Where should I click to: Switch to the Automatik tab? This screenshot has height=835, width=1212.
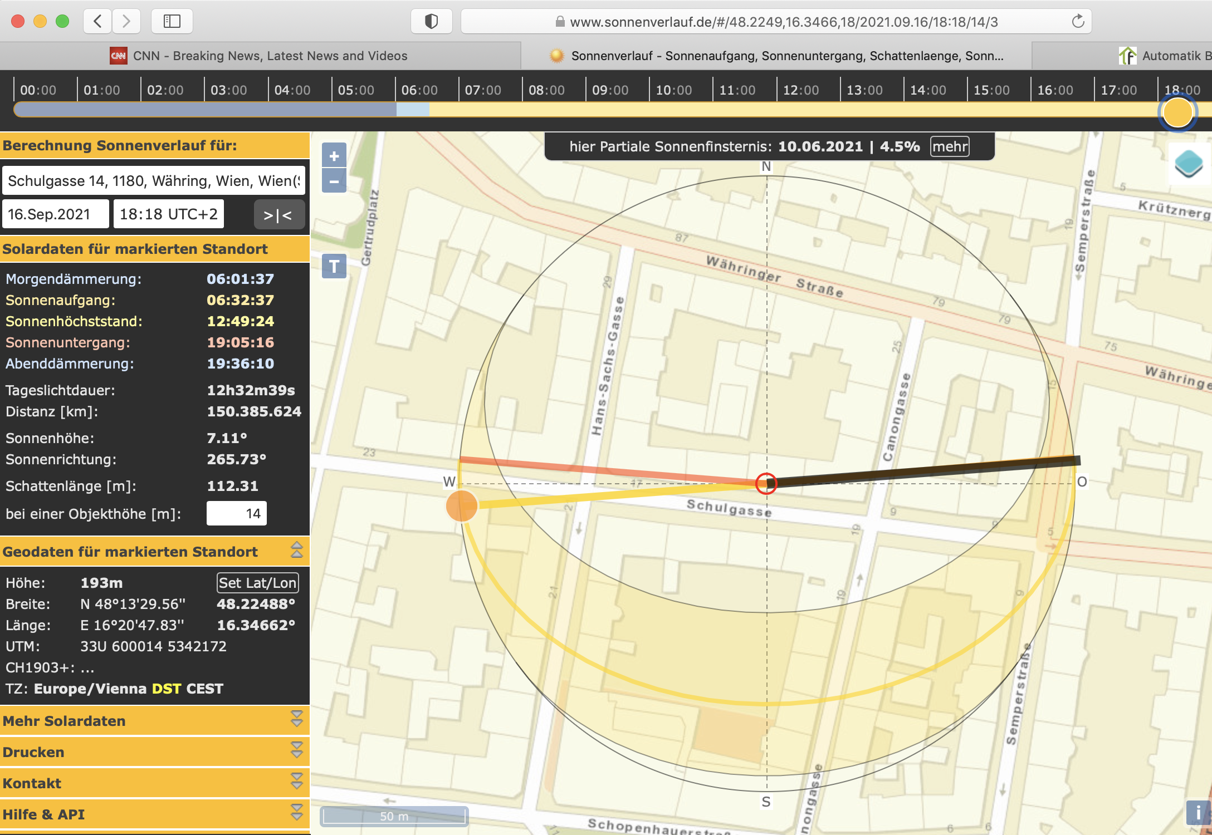click(x=1170, y=56)
